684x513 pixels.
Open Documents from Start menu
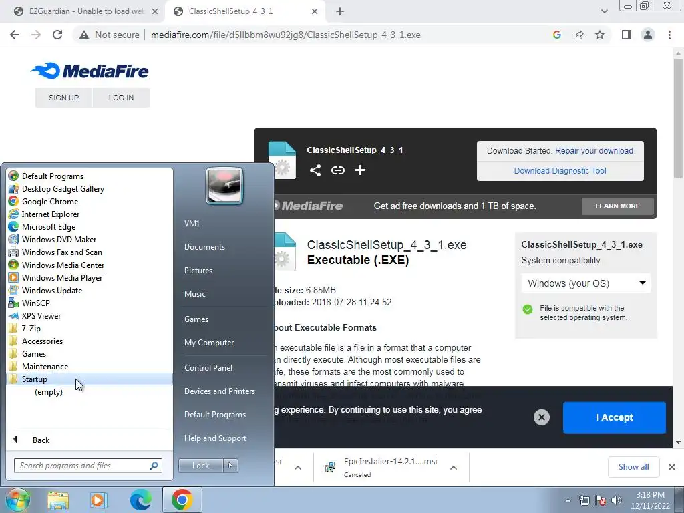click(204, 247)
